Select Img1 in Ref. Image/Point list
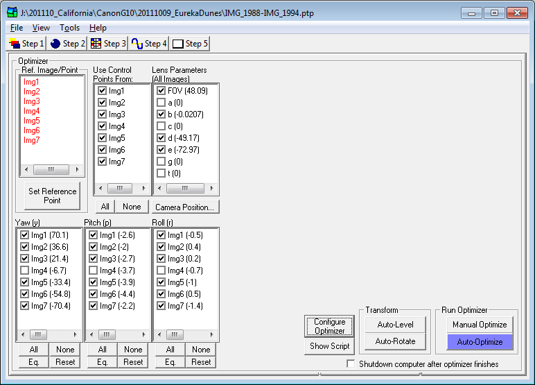The height and width of the screenshot is (385, 535). coord(31,82)
